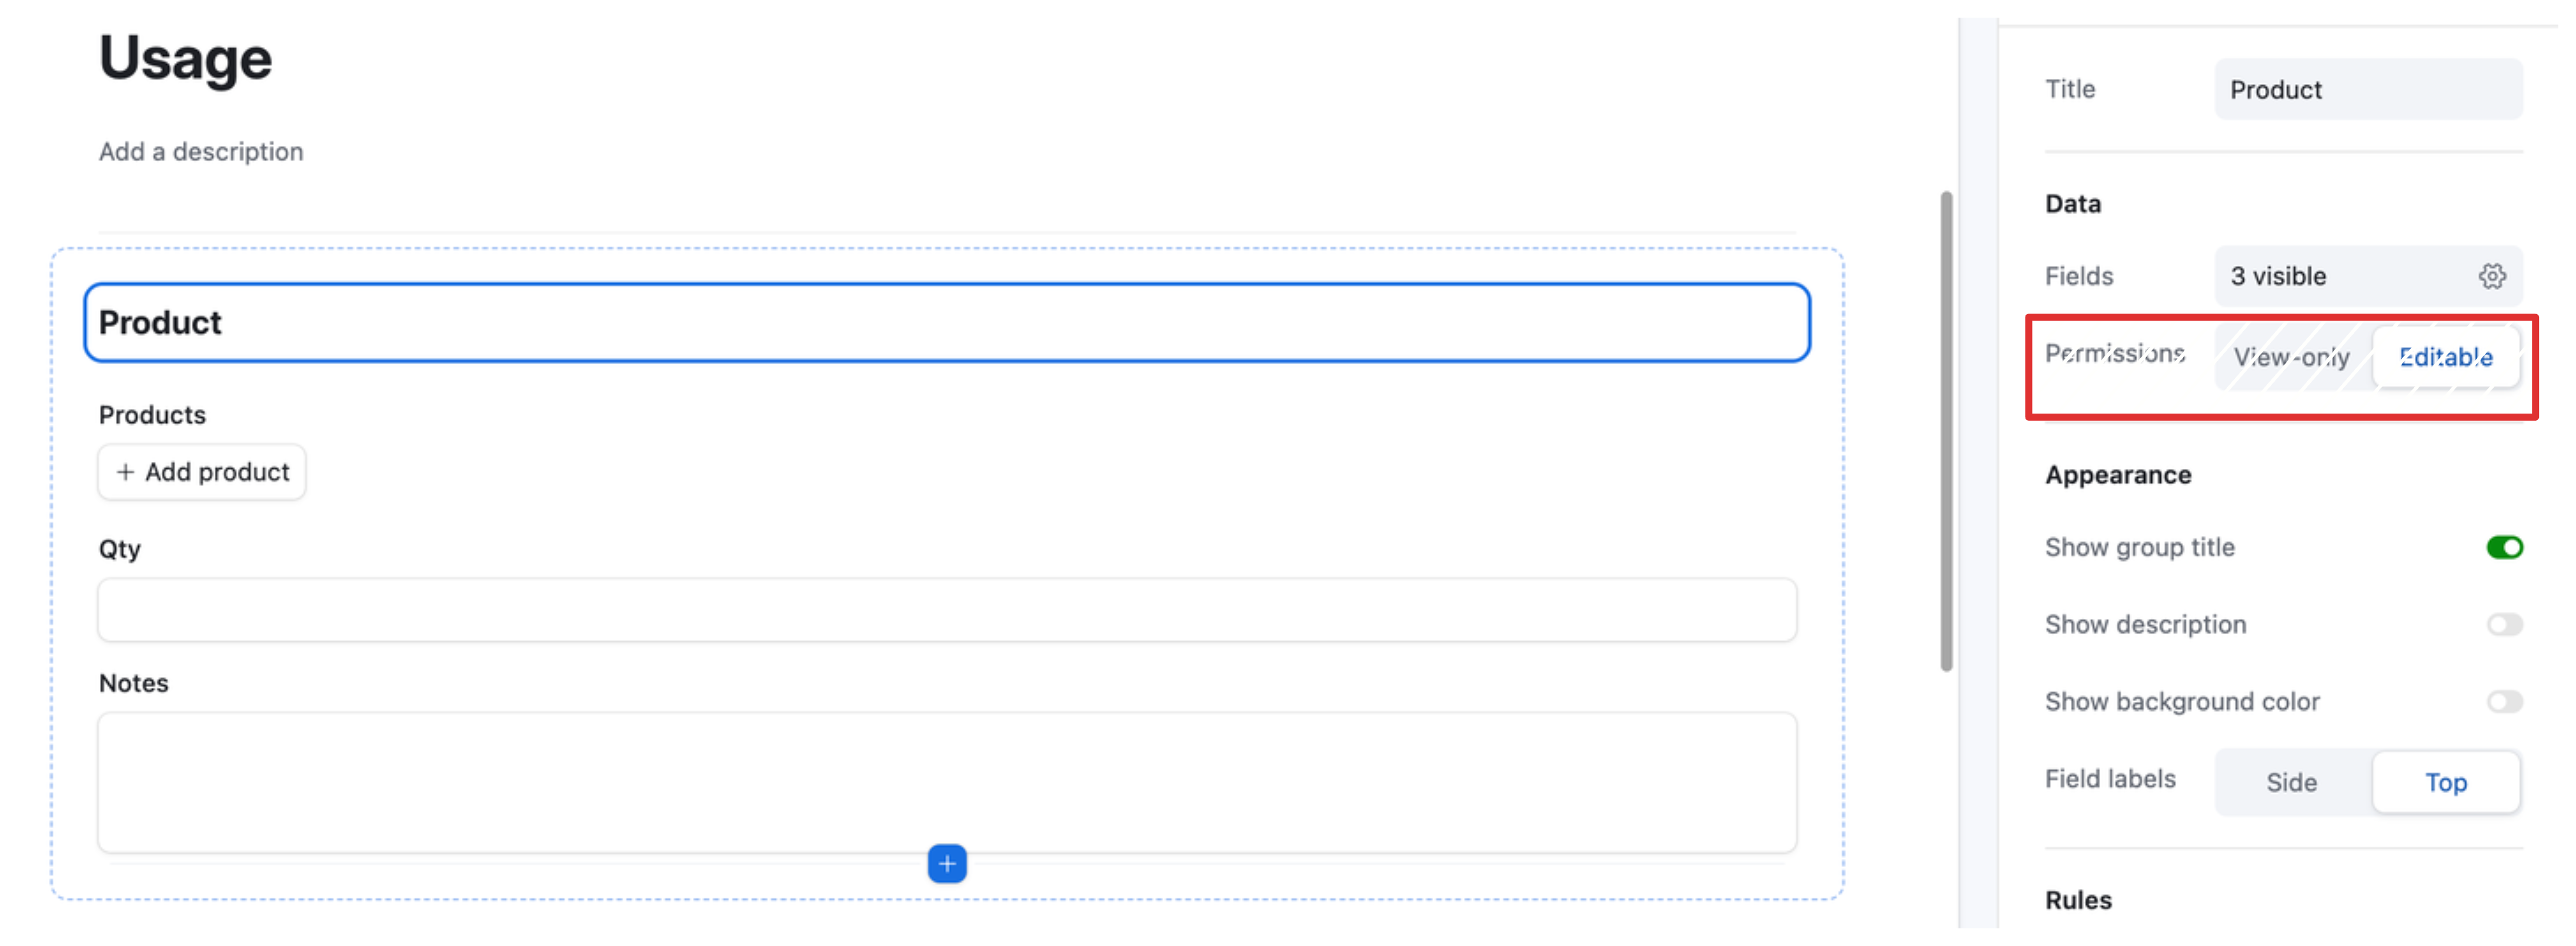The image size is (2576, 946).
Task: Click the plus icon on Add product
Action: point(126,471)
